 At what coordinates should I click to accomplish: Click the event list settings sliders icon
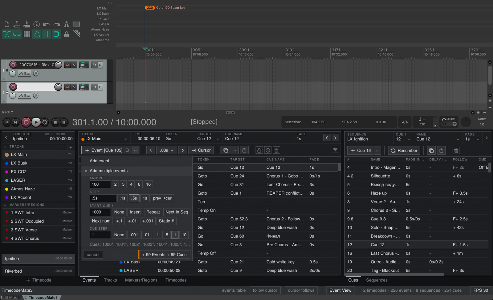(335, 150)
